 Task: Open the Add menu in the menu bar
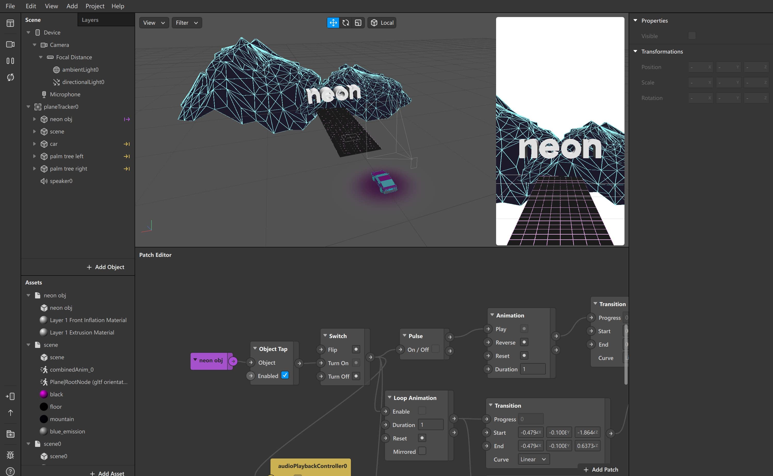pyautogui.click(x=71, y=6)
